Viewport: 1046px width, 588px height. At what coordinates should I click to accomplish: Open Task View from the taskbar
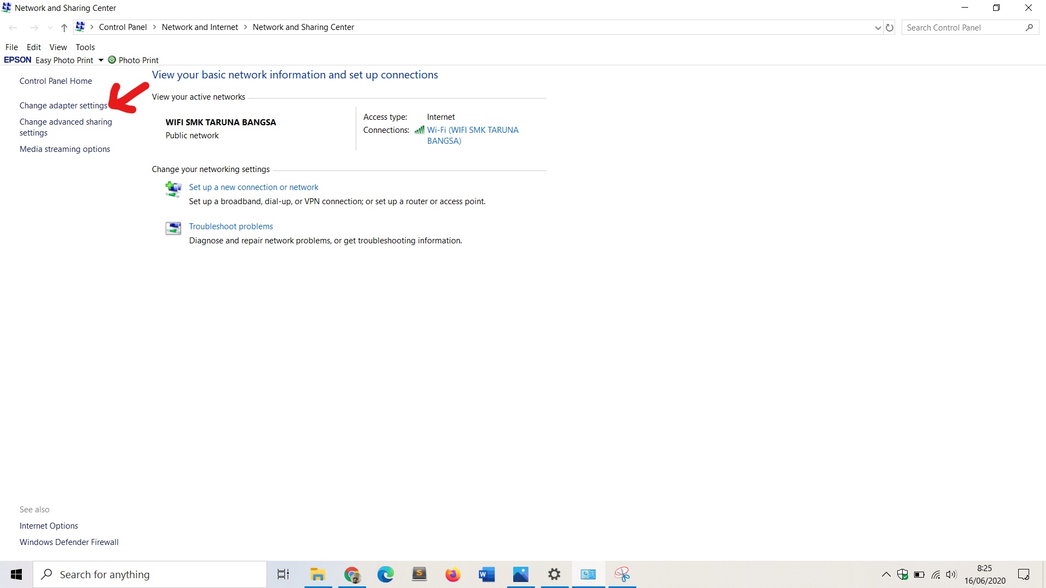click(x=283, y=574)
